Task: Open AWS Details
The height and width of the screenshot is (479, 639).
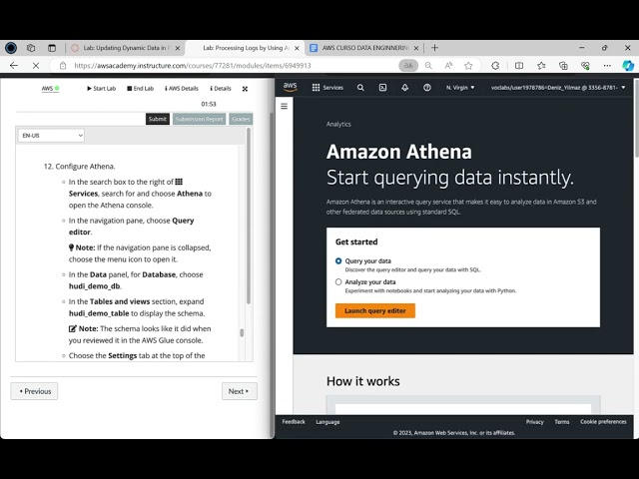Action: pos(182,89)
